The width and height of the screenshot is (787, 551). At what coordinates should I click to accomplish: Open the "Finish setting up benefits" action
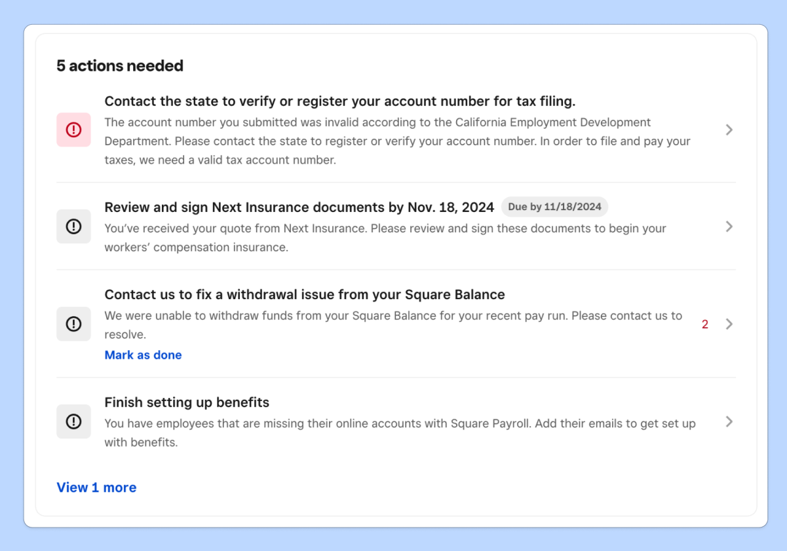point(187,402)
